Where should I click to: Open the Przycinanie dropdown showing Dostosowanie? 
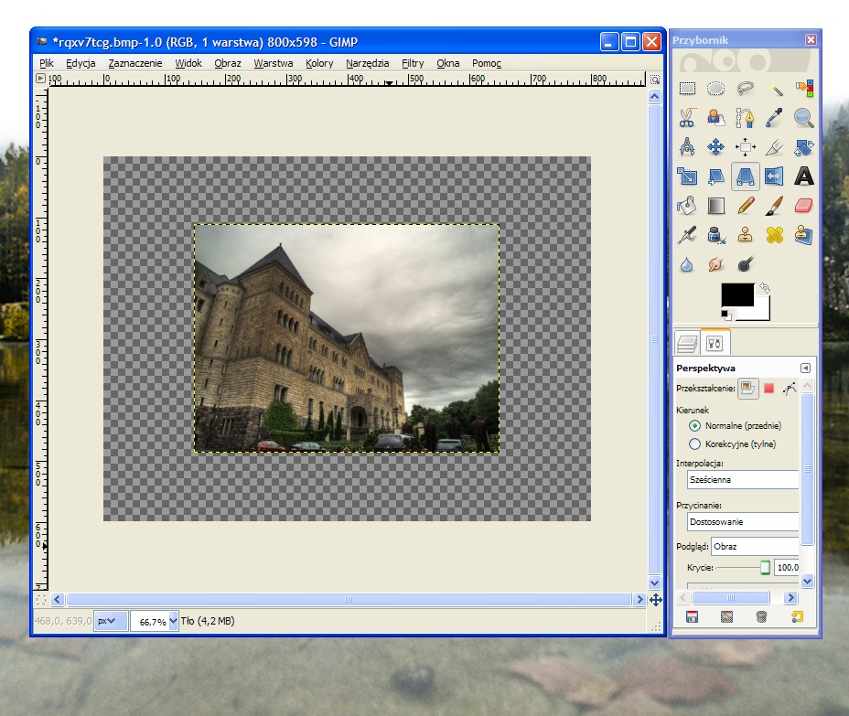pos(743,521)
